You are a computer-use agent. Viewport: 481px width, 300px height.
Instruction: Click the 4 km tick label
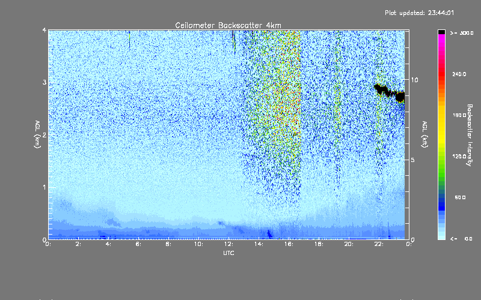pos(44,31)
